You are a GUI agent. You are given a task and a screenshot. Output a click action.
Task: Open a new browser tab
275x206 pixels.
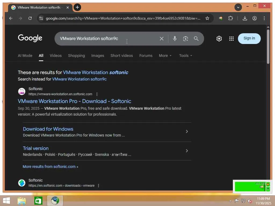77,7
